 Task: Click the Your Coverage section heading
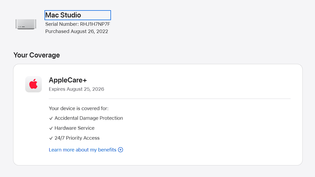pos(36,55)
